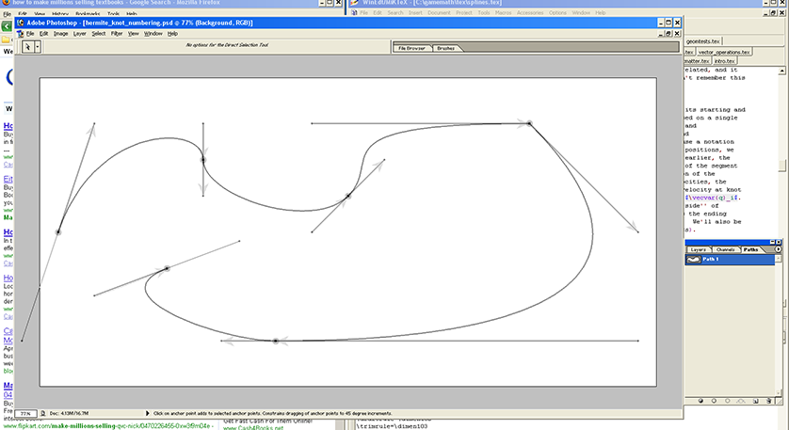
Task: Open Photoshop's Window menu
Action: (153, 34)
